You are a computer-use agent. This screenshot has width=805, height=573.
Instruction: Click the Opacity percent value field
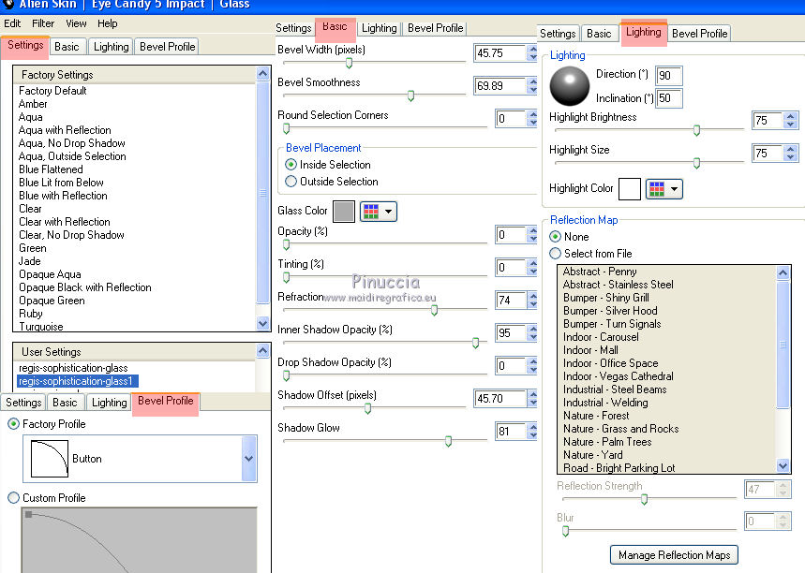click(511, 234)
